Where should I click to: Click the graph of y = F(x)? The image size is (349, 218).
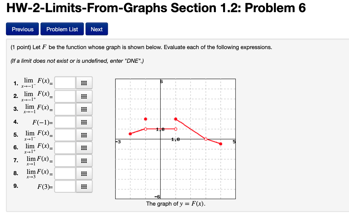tap(175, 139)
